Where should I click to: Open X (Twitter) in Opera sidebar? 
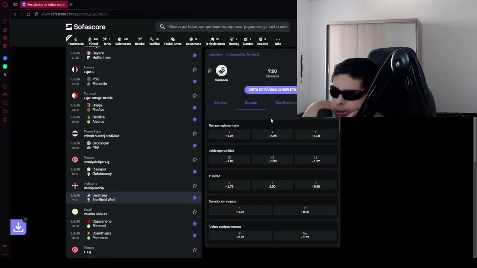(x=5, y=74)
